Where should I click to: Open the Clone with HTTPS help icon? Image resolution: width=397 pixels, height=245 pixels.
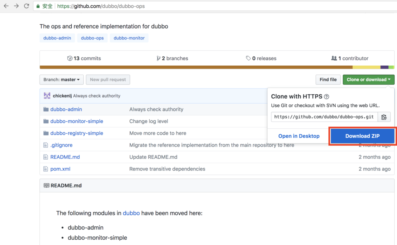[326, 97]
